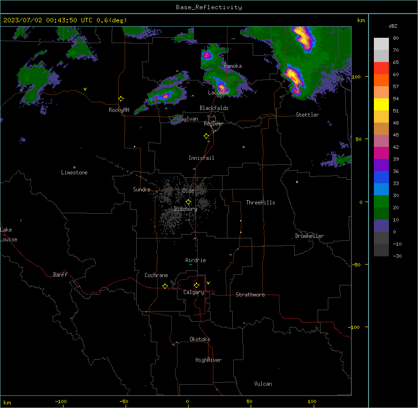Click the white asterisk marker east of Innisfail

(x=243, y=147)
